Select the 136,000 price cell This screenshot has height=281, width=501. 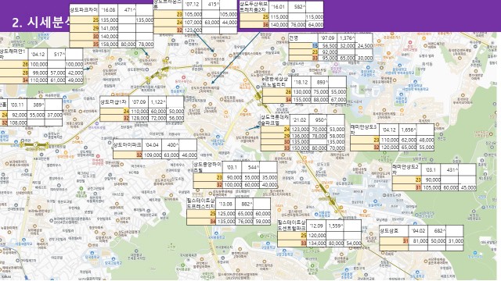300,136
